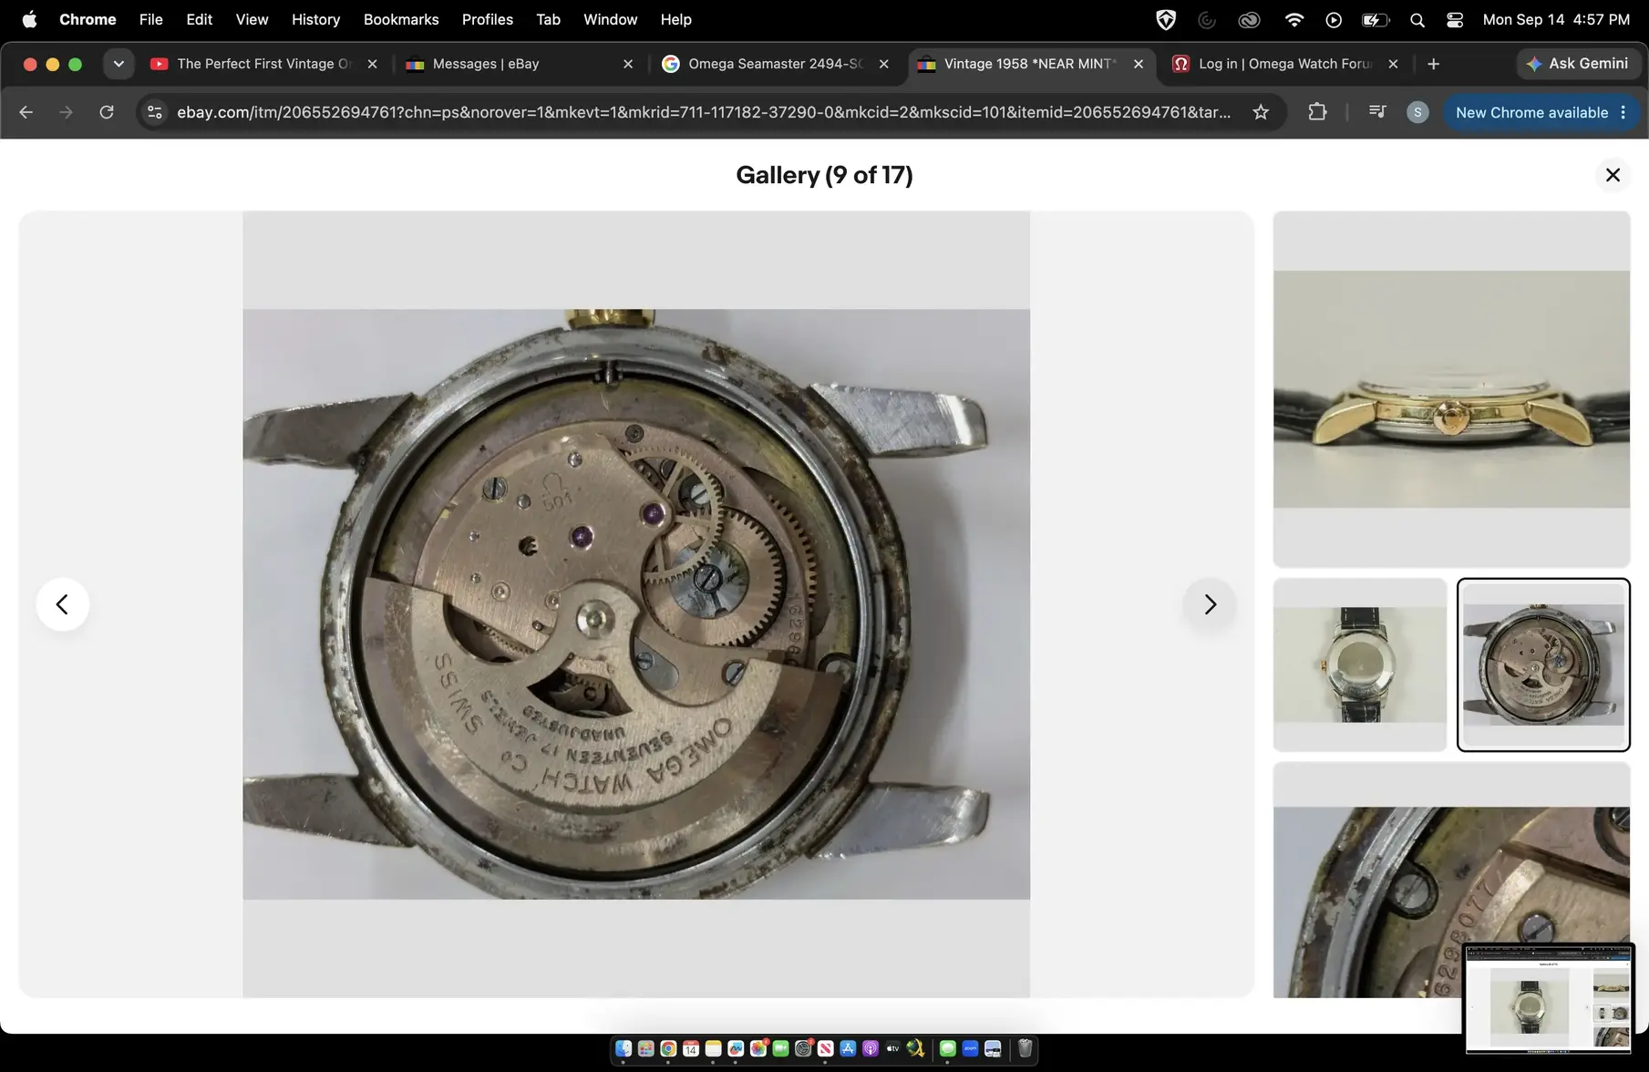Viewport: 1649px width, 1072px height.
Task: Open Photos from the Dock
Action: click(x=758, y=1048)
